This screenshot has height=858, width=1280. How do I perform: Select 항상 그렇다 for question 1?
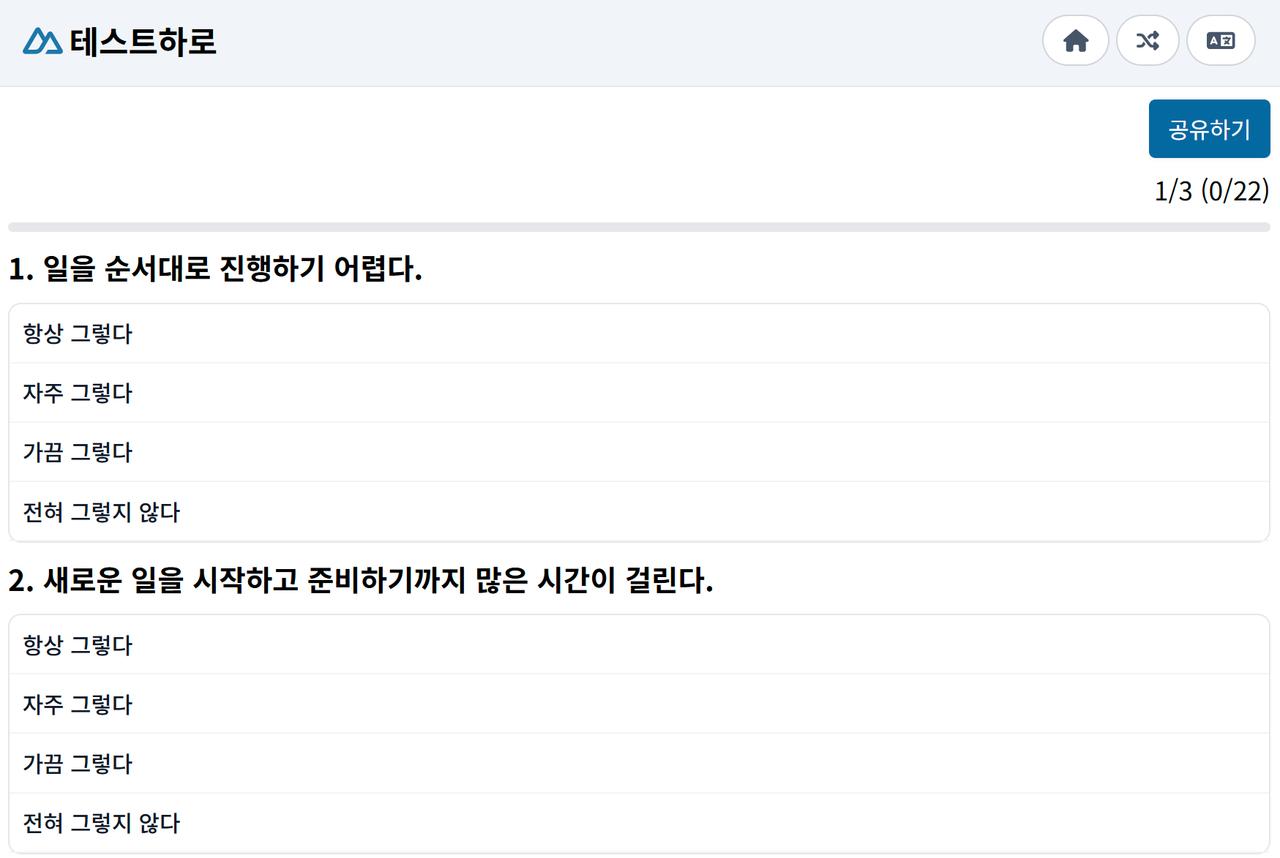point(638,334)
